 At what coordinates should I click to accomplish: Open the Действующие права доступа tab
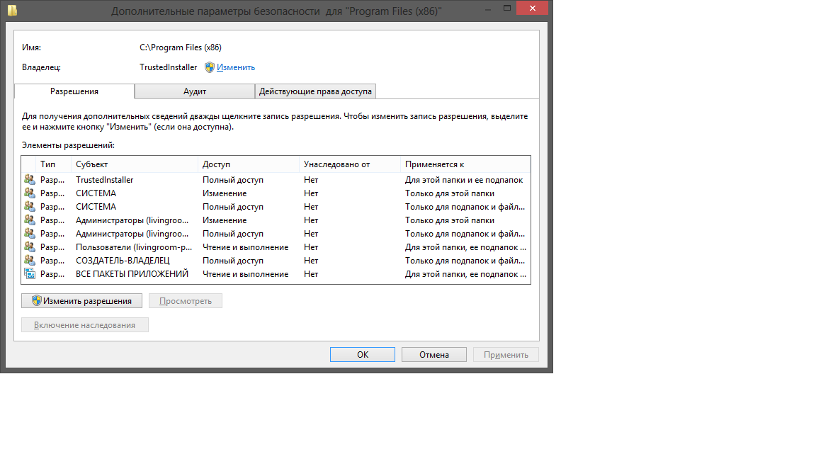pyautogui.click(x=315, y=91)
